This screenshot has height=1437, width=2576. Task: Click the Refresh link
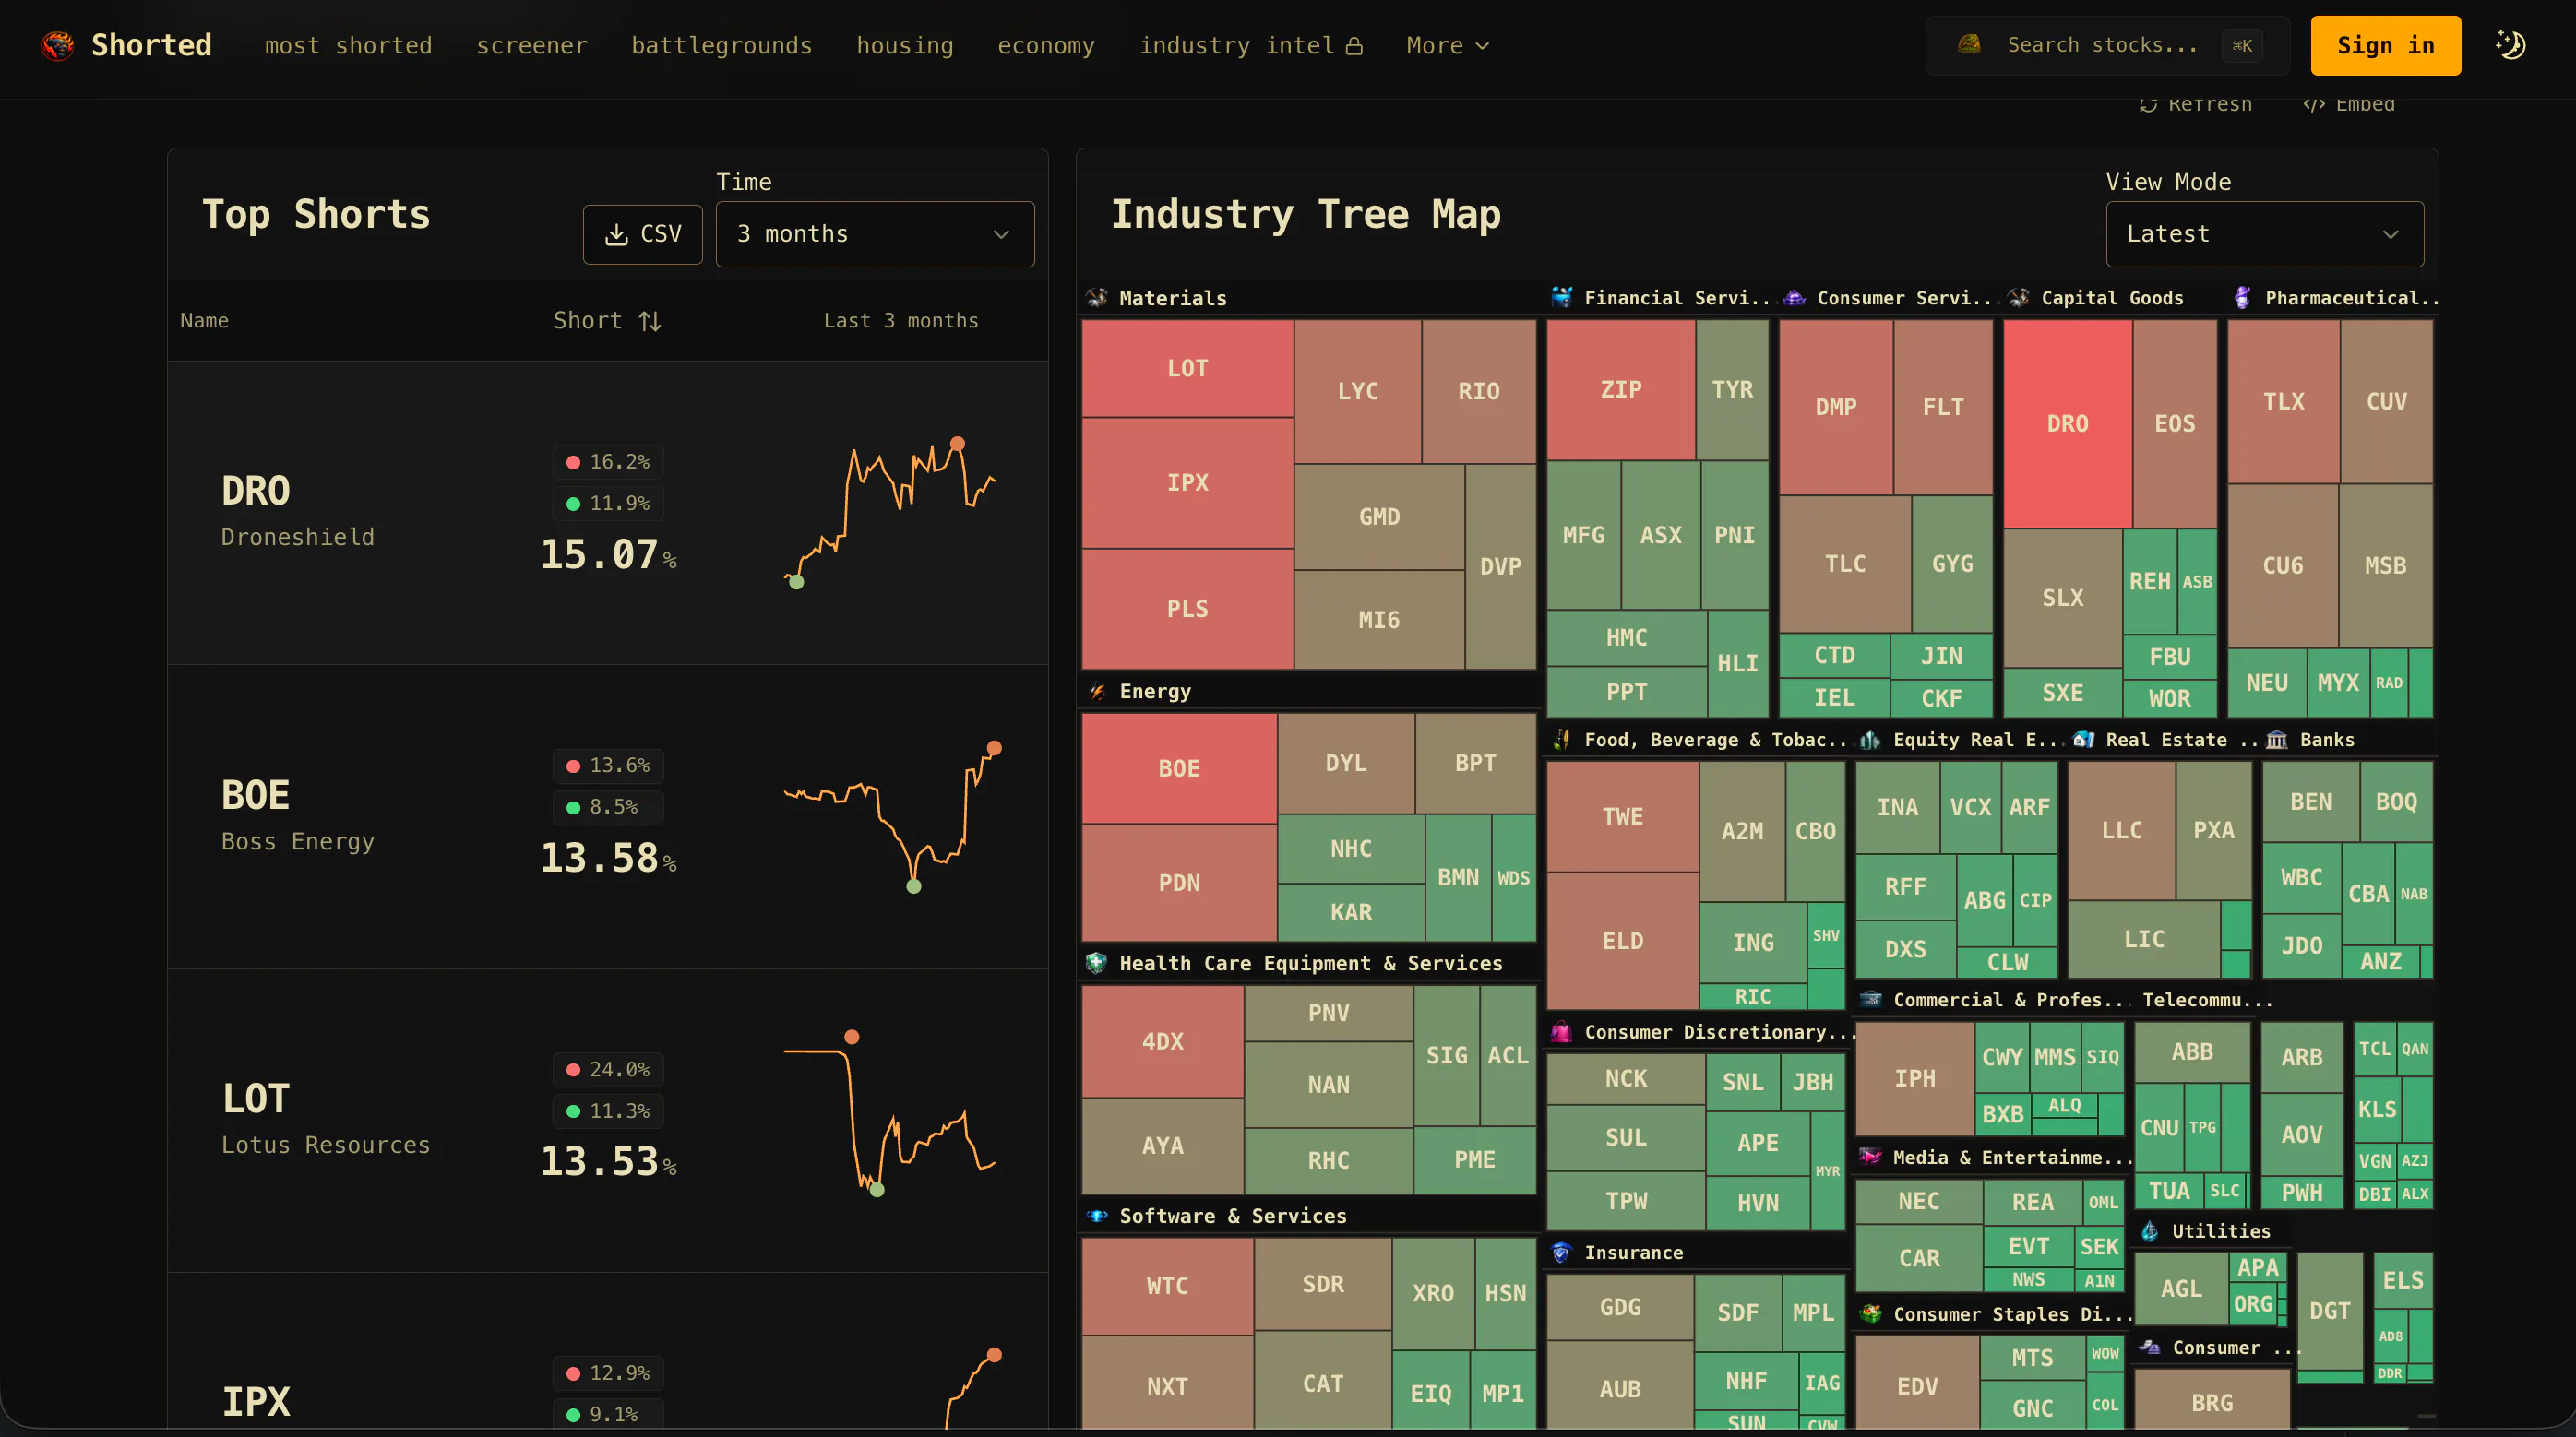2196,105
